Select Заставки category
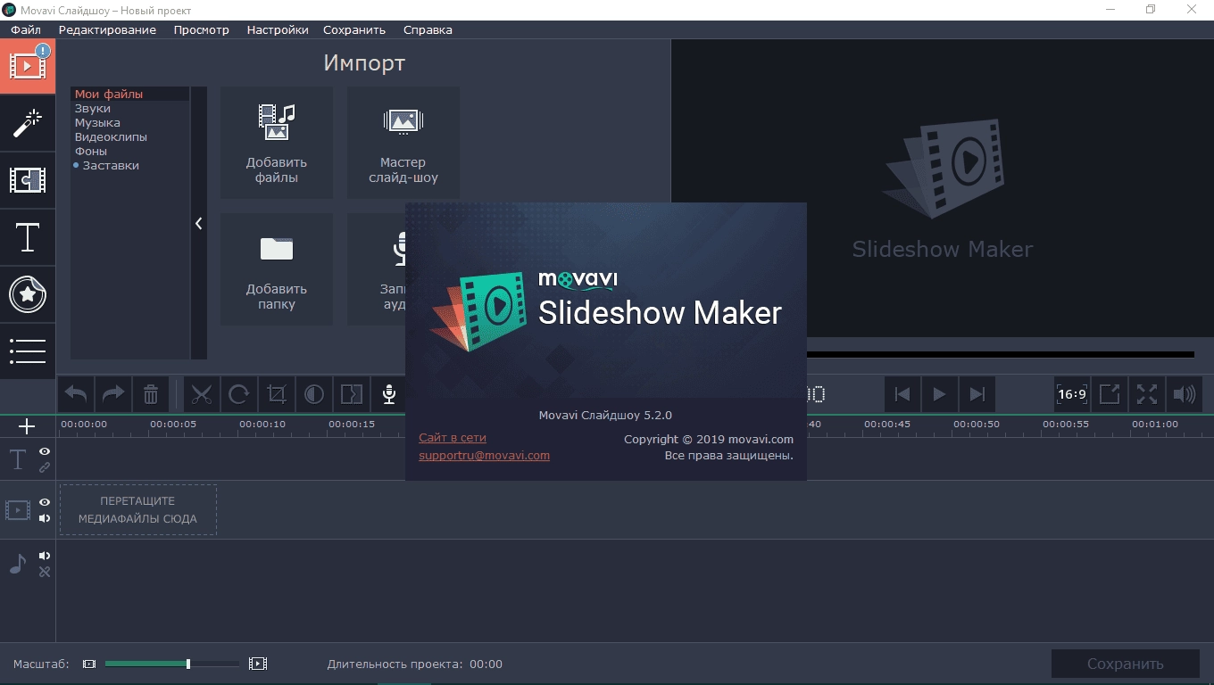1214x685 pixels. pos(129,165)
